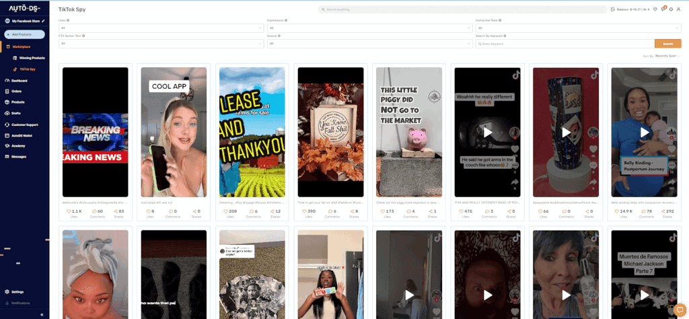Open the Likes filter dropdown

[x=161, y=28]
